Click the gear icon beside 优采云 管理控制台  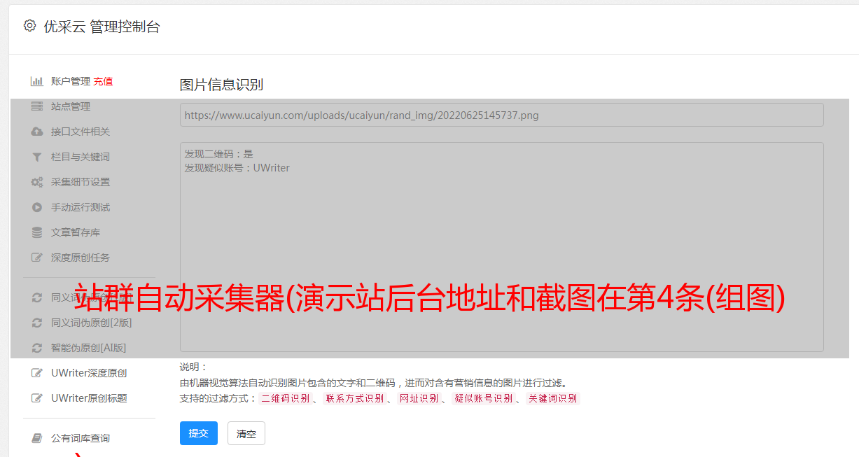[x=29, y=26]
